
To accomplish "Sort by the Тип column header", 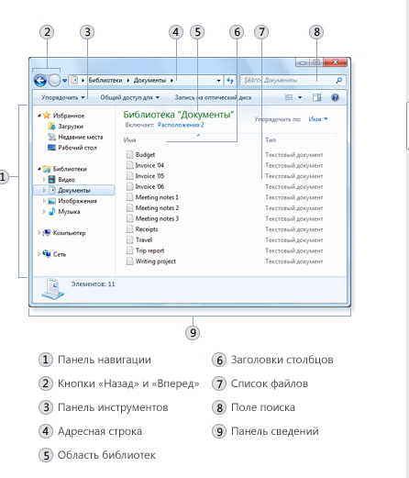I will point(271,140).
